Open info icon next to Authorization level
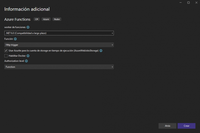The width and height of the screenshot is (200, 133). point(26,61)
